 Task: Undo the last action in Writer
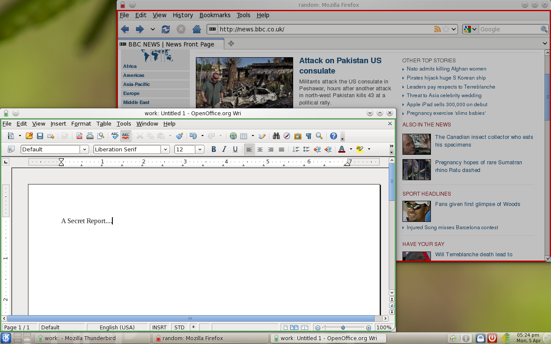point(193,136)
